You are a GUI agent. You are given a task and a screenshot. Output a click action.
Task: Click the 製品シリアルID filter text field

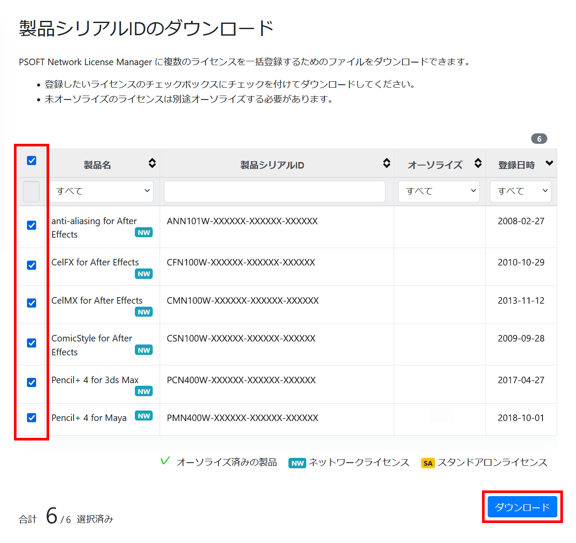pyautogui.click(x=275, y=192)
